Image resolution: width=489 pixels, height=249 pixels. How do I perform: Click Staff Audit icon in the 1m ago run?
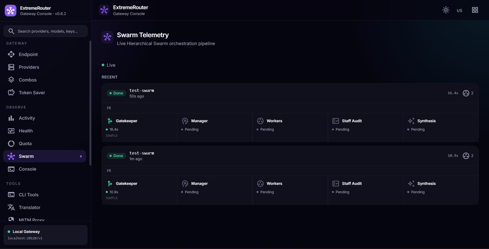click(336, 184)
